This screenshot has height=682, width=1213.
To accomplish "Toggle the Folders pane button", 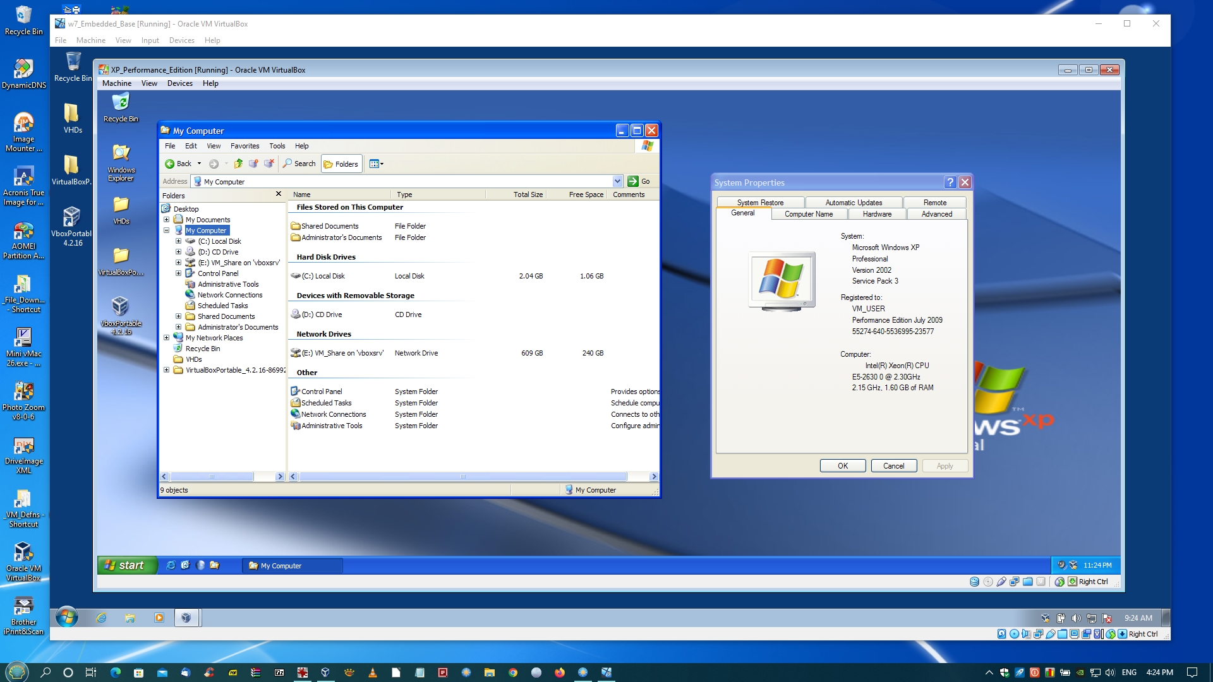I will [x=341, y=164].
